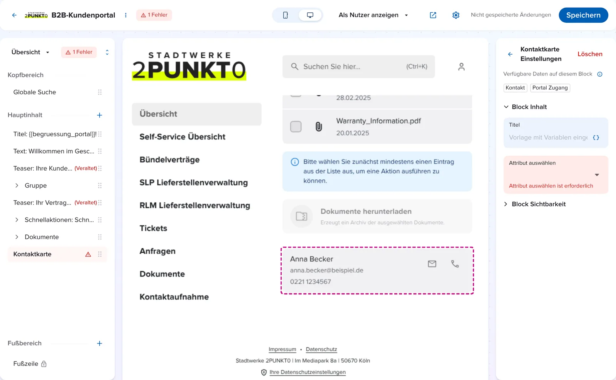This screenshot has height=380, width=616.
Task: Open Self-Service Übersicht in the preview menu
Action: click(182, 137)
